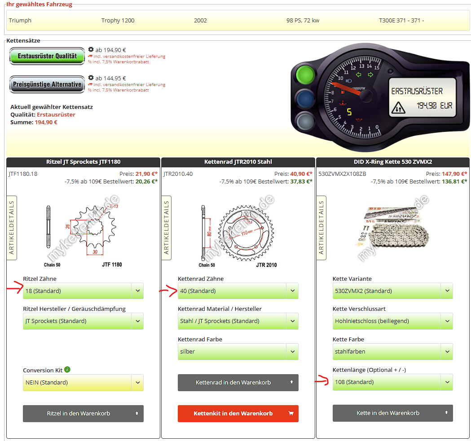Select Preisgünstige Alternative chain kit
This screenshot has width=471, height=441.
[x=47, y=84]
